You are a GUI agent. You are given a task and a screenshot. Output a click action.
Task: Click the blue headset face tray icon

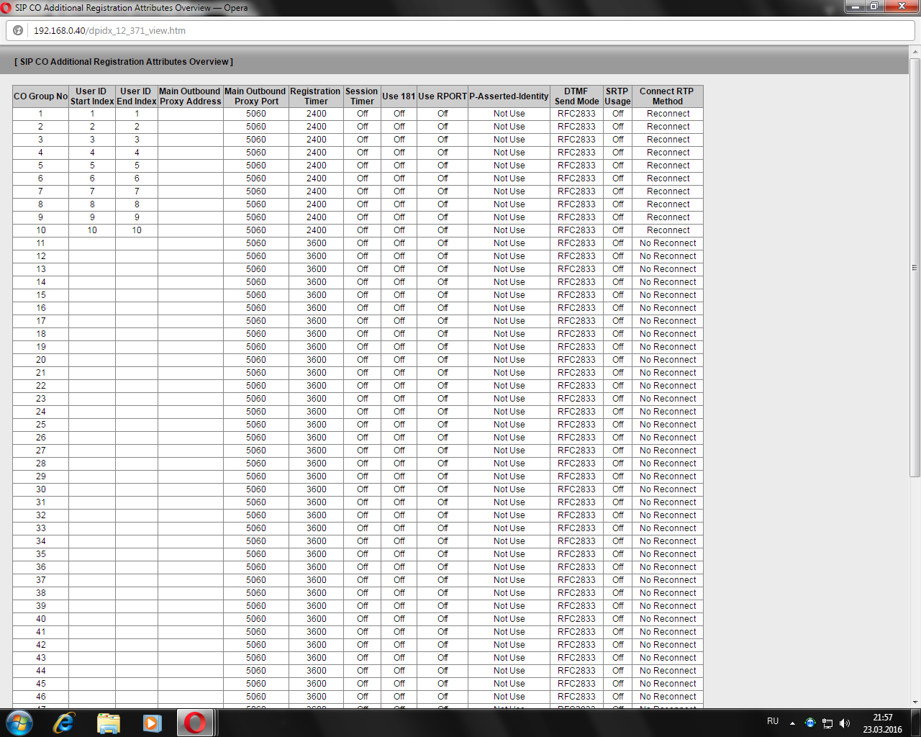(810, 723)
